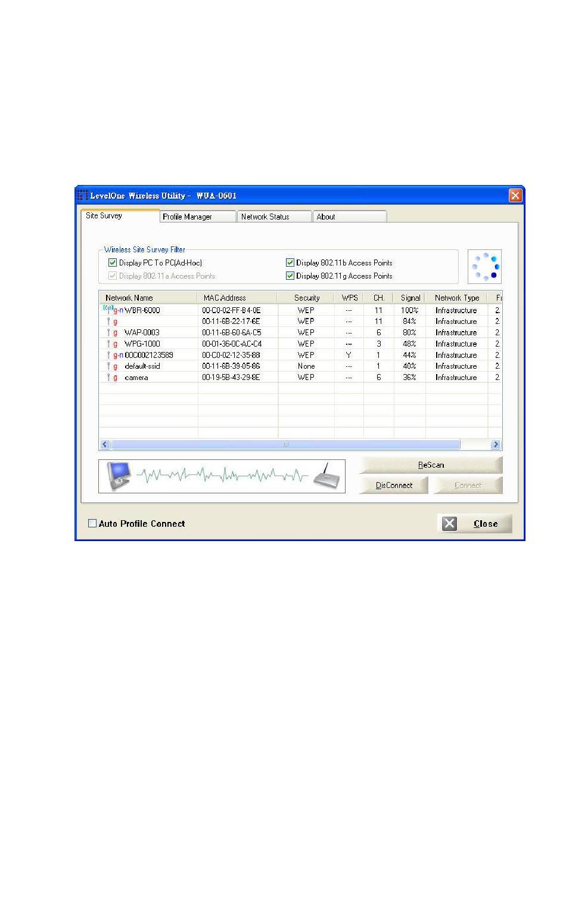
Task: Select the WAP-0003 network name
Action: tap(142, 332)
